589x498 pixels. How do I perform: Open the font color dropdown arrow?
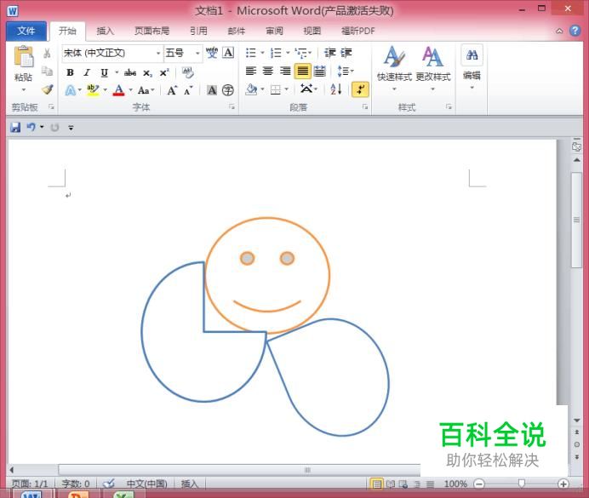(131, 90)
